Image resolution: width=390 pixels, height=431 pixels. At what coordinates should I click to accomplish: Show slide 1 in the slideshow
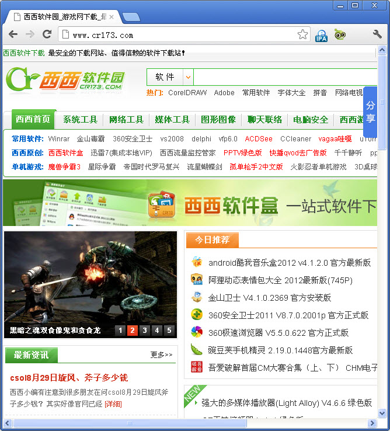pos(120,331)
